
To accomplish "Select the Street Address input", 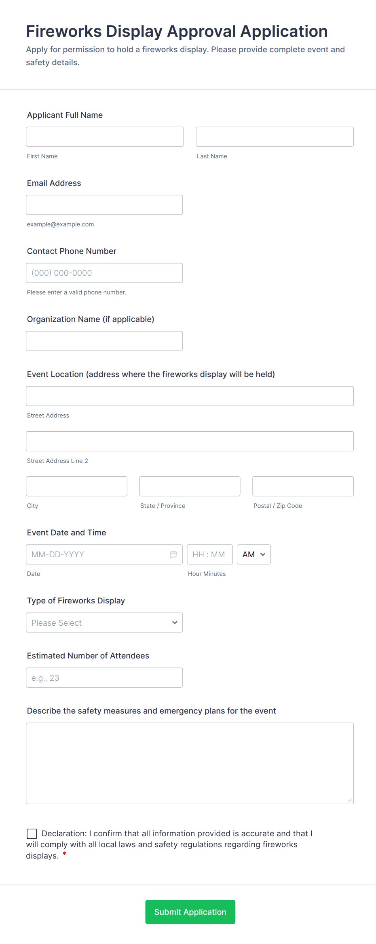I will pos(190,396).
